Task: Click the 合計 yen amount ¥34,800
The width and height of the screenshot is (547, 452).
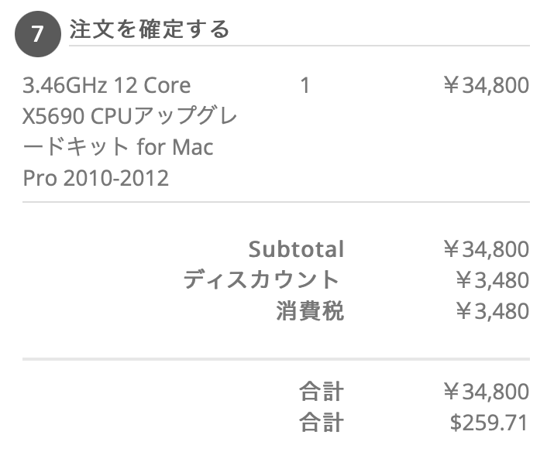Action: (486, 392)
